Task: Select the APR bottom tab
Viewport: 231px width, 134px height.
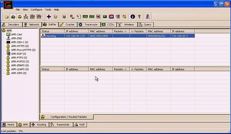Action: (23, 125)
